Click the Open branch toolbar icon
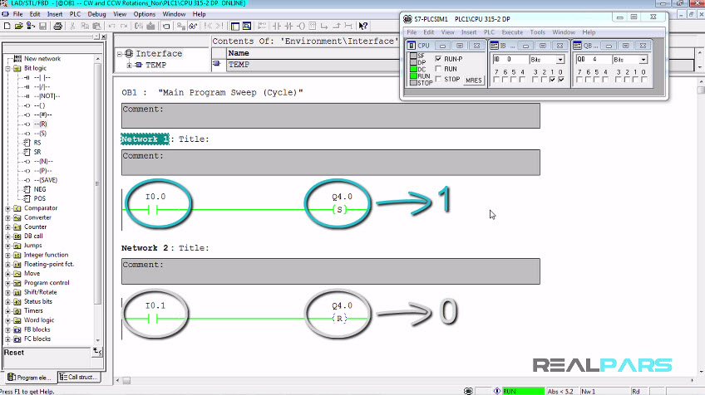 click(x=324, y=26)
